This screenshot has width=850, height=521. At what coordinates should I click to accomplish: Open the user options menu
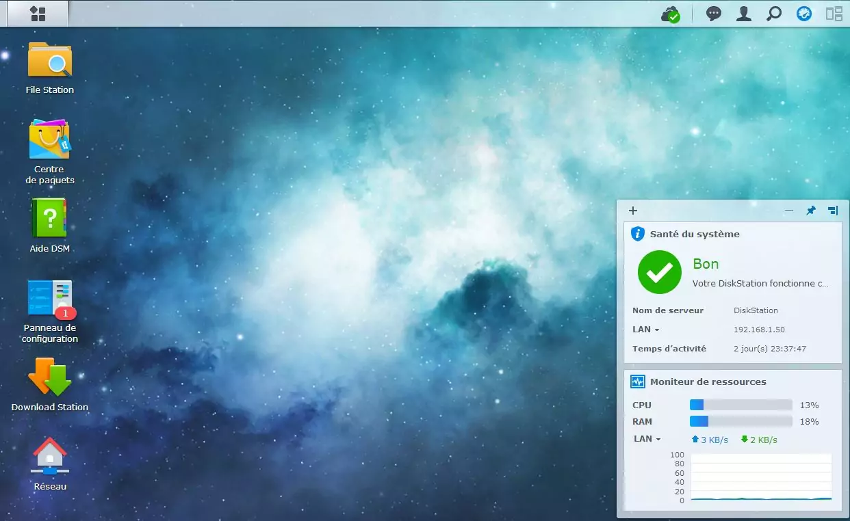pyautogui.click(x=744, y=14)
